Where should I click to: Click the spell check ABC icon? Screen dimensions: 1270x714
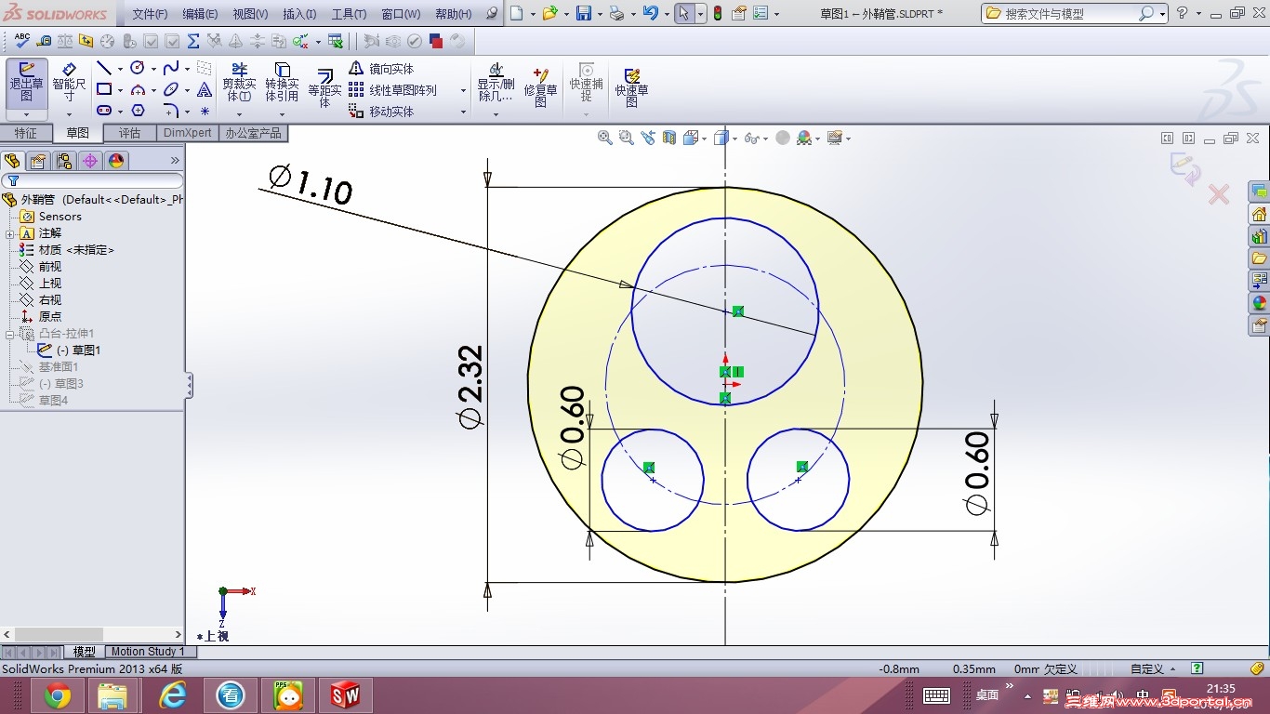tap(22, 41)
